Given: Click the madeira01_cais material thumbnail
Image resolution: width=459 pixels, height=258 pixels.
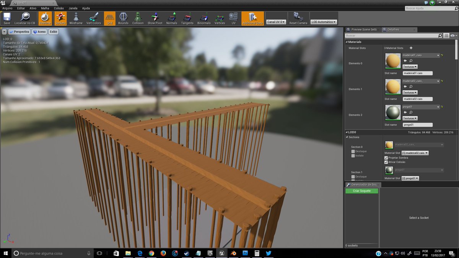Looking at the screenshot, I should 393,61.
